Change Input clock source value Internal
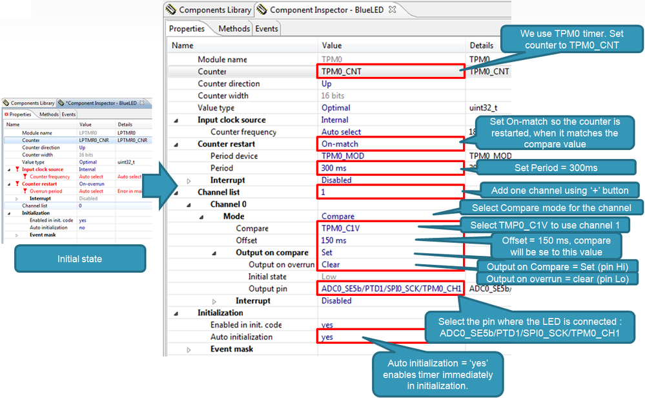Screen dimensions: 645x398 pyautogui.click(x=334, y=120)
